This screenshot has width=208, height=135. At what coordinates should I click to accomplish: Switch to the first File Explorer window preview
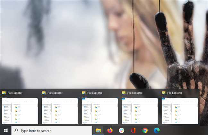tap(20, 111)
